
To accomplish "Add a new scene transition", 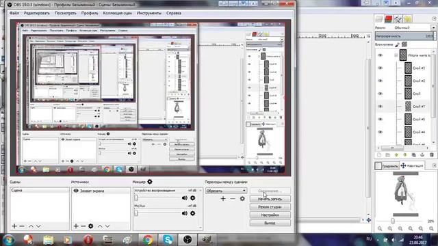I will pos(223,199).
